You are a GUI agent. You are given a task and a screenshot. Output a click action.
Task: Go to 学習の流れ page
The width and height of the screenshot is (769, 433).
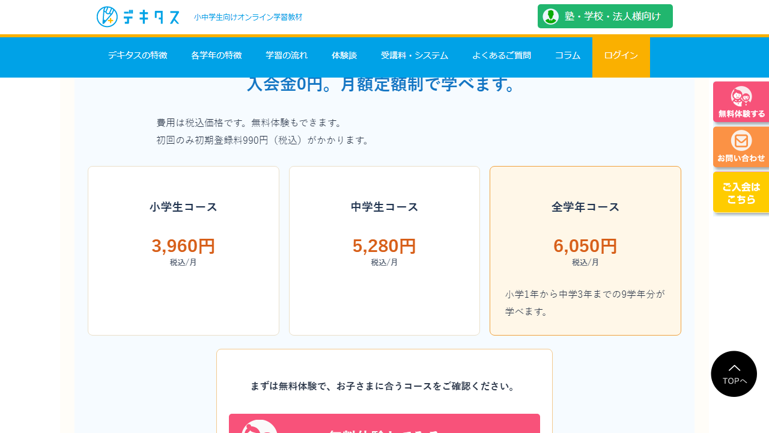point(287,55)
